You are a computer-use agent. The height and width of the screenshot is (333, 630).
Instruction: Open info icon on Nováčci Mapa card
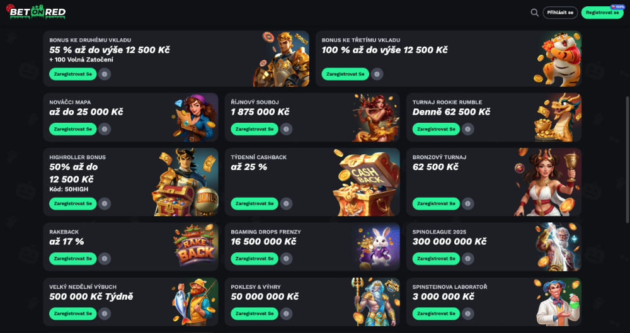(x=105, y=129)
